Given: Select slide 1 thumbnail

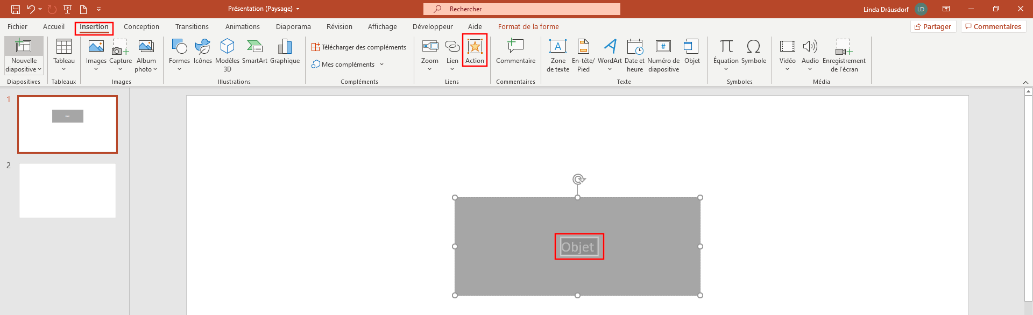Looking at the screenshot, I should pyautogui.click(x=68, y=124).
